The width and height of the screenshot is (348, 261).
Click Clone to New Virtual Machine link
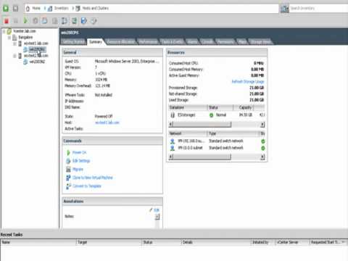(93, 178)
